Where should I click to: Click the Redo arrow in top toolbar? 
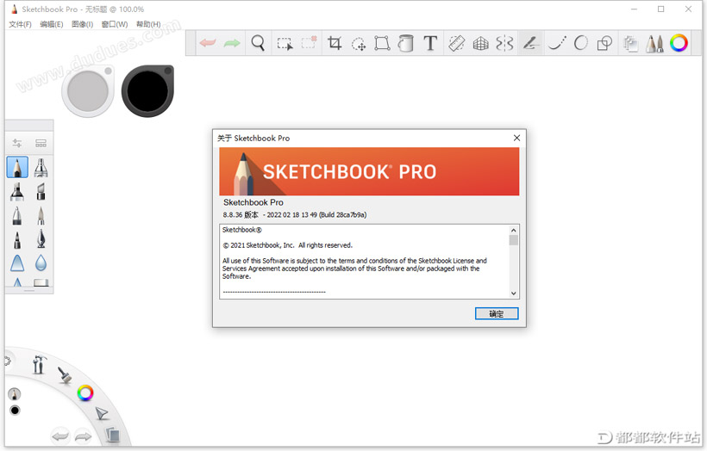pos(232,43)
